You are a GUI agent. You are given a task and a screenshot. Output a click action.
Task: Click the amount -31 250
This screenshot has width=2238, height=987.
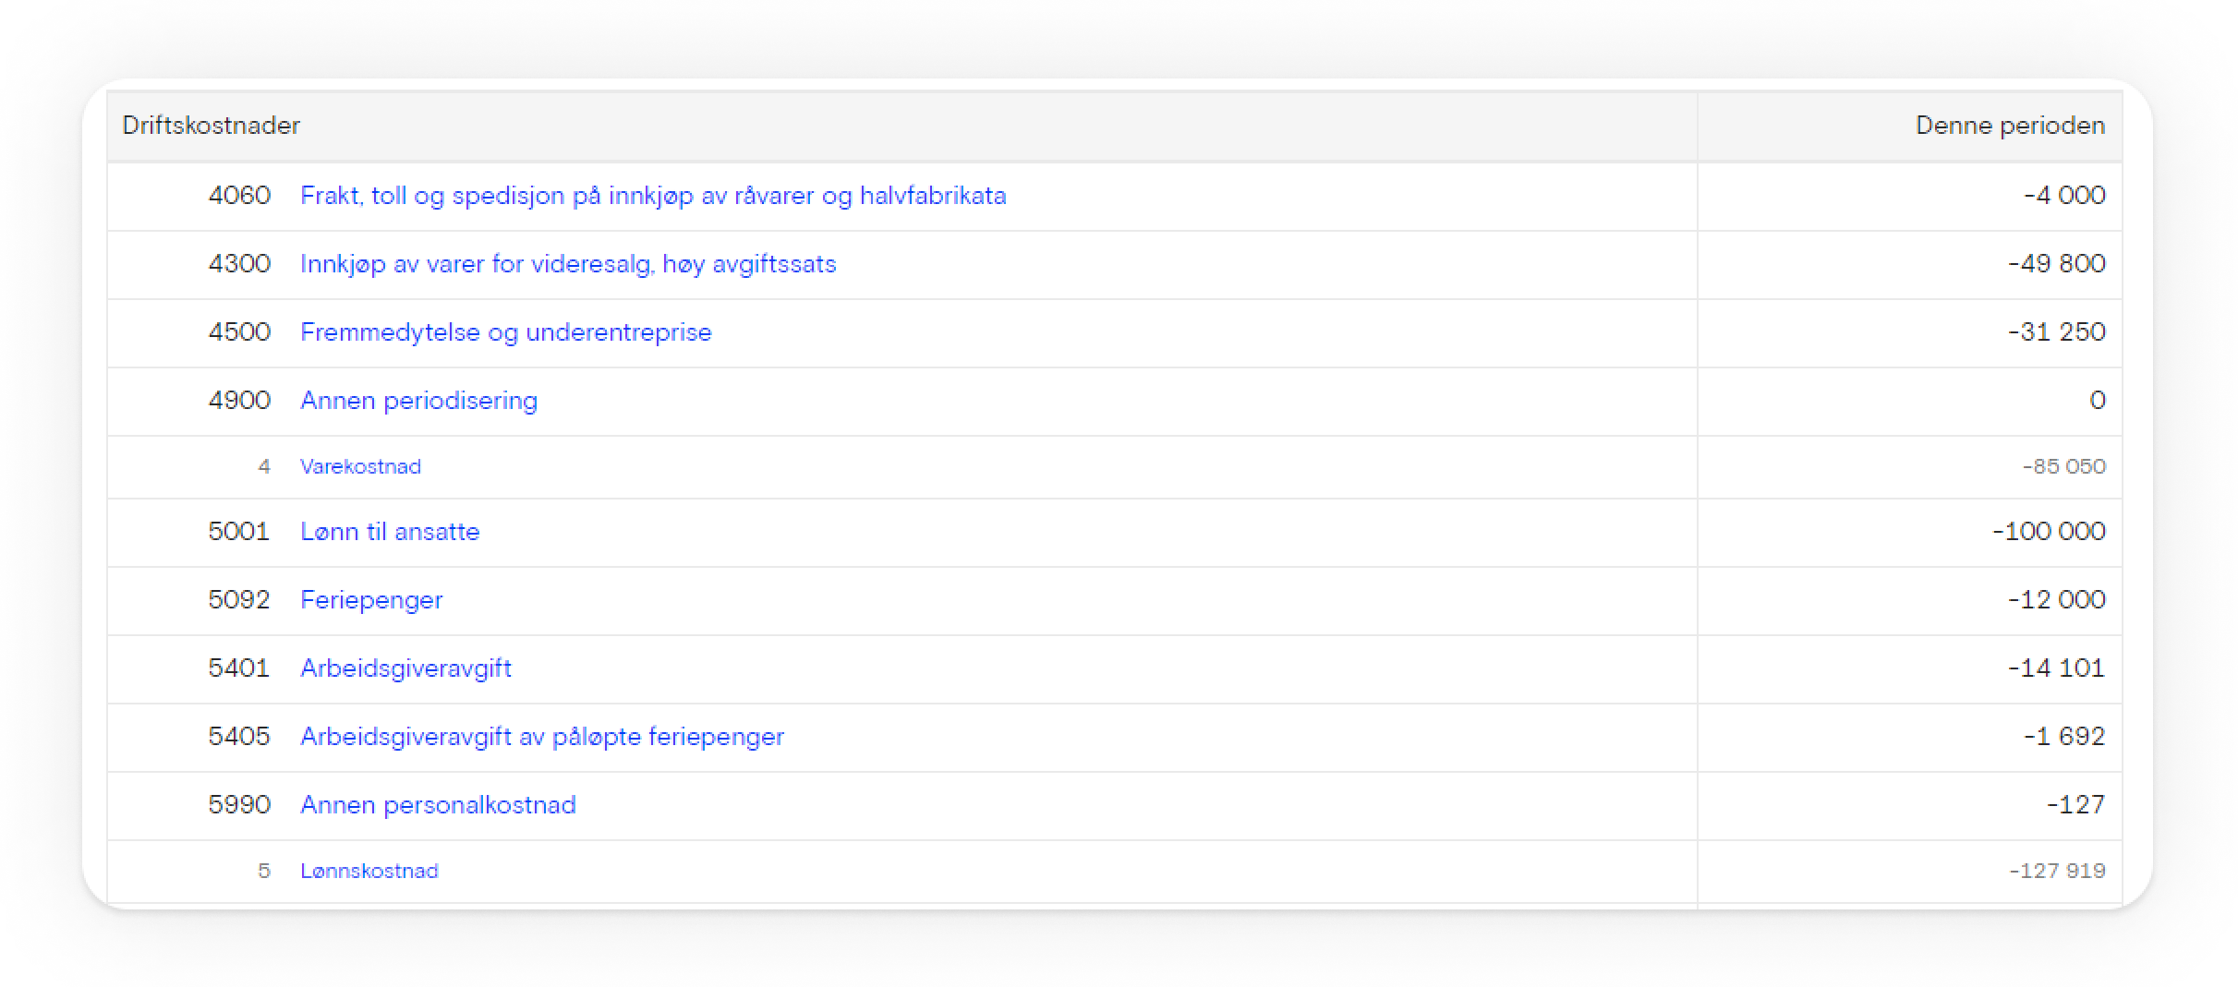click(x=2057, y=332)
